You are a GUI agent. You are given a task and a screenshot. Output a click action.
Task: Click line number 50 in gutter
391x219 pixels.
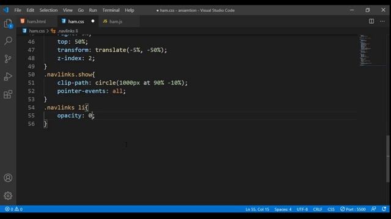[x=31, y=74]
